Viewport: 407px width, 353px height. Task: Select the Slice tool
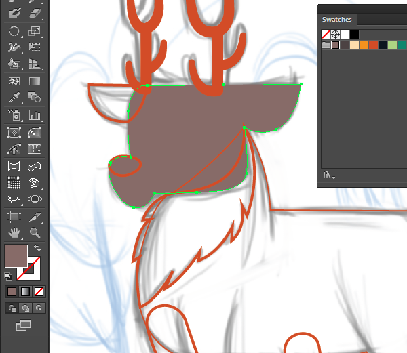coord(35,217)
